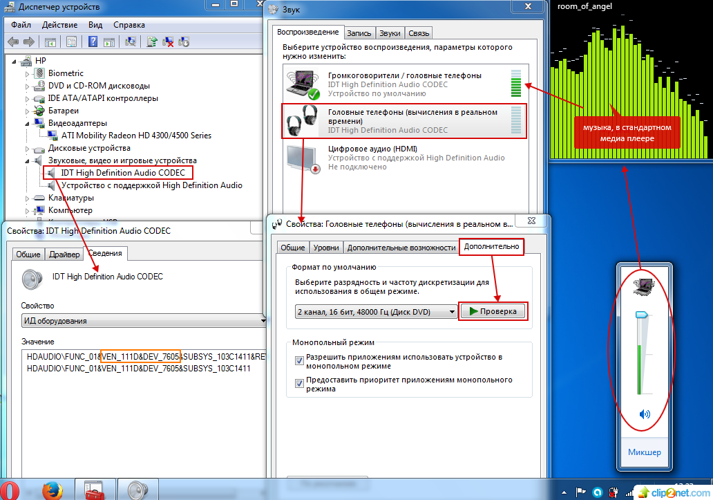Select the speakers / headphones playback device

pos(405,84)
